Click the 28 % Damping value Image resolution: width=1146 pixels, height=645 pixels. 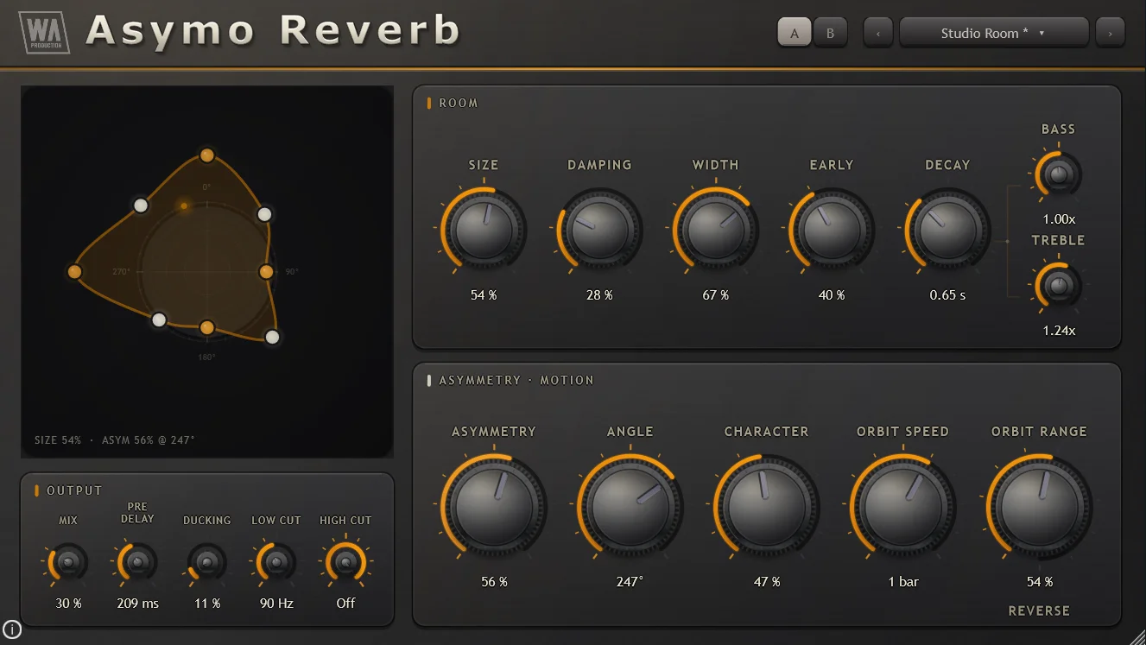[599, 295]
